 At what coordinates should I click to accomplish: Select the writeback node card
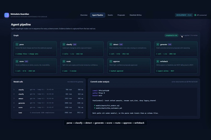pyautogui.click(x=176, y=66)
